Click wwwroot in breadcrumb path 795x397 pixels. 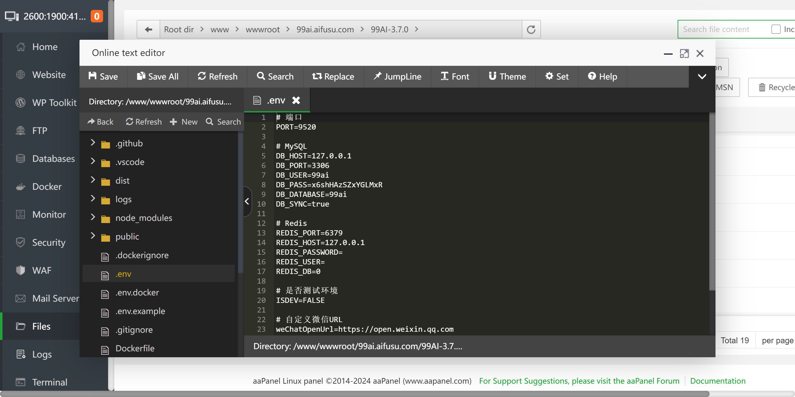[x=263, y=30]
